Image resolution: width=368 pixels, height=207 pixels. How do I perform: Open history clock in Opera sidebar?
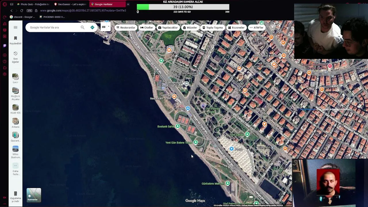tap(5, 62)
